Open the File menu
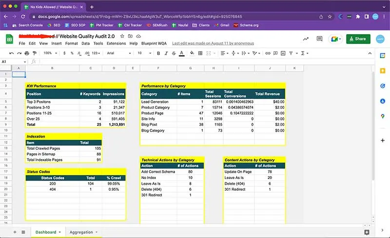This screenshot has height=238, width=390. point(22,43)
